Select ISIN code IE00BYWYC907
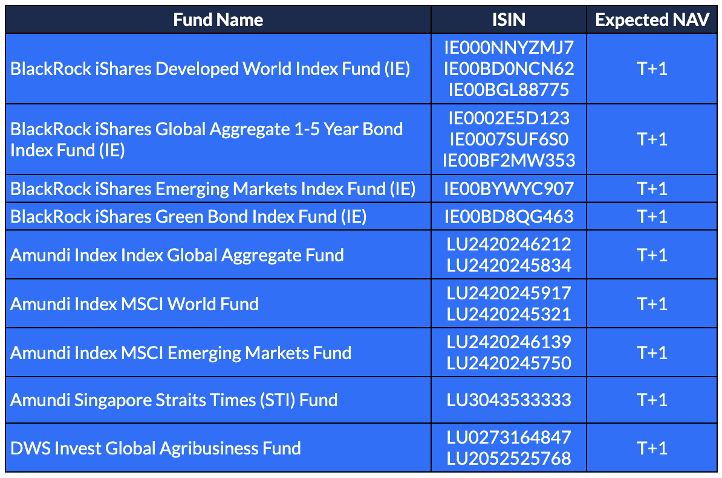The width and height of the screenshot is (722, 478). [509, 189]
